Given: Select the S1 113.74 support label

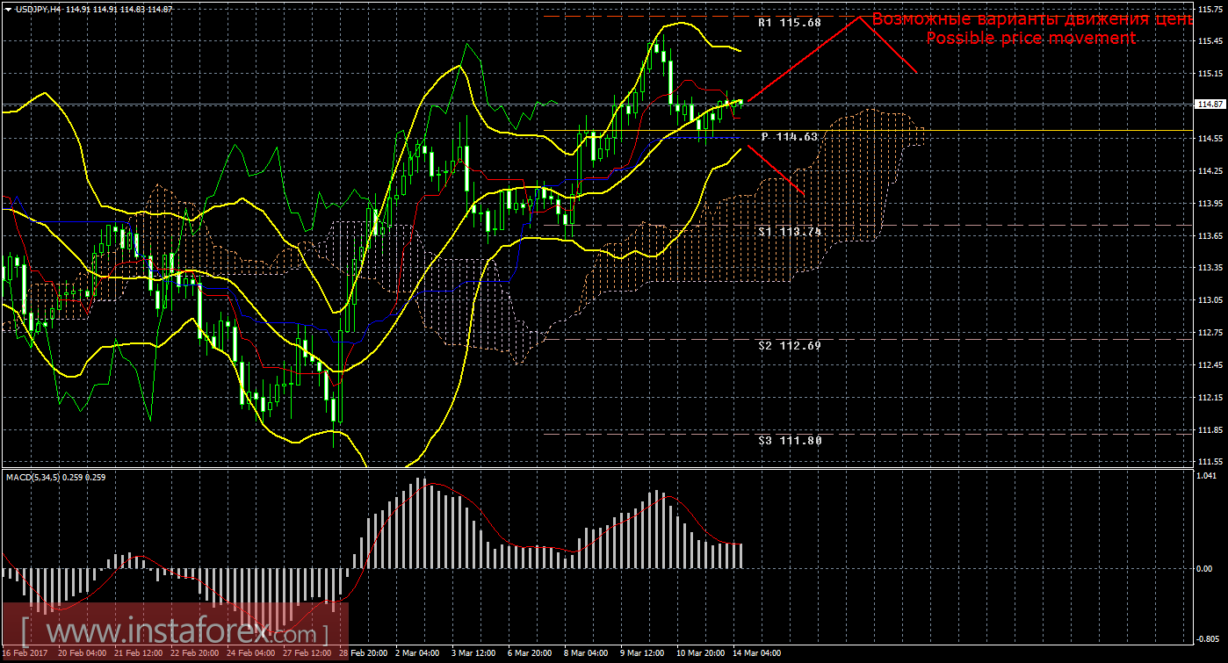Looking at the screenshot, I should click(790, 232).
